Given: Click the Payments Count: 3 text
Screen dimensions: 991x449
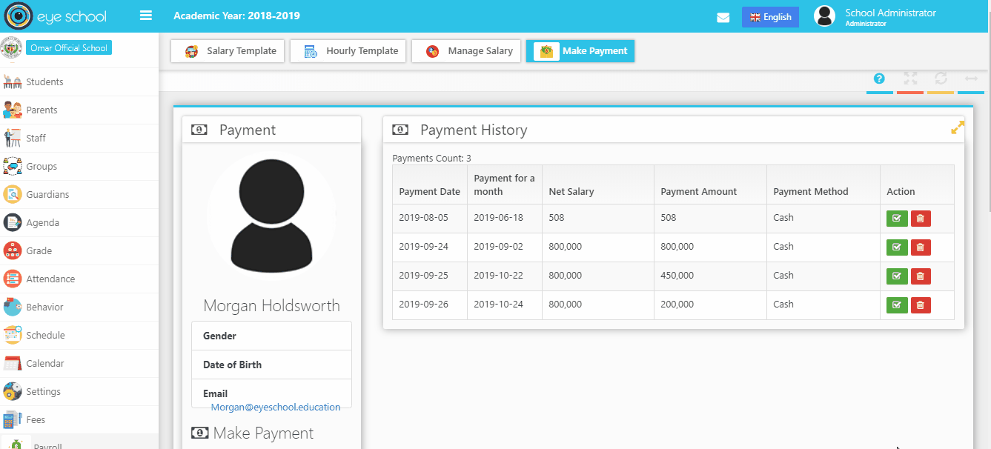Looking at the screenshot, I should (x=431, y=158).
